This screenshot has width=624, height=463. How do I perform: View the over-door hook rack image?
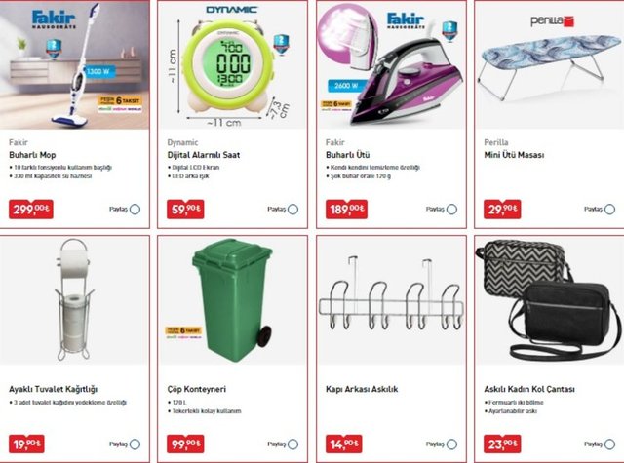point(391,300)
